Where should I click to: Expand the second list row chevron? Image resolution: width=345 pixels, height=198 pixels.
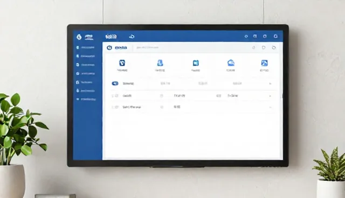click(270, 96)
